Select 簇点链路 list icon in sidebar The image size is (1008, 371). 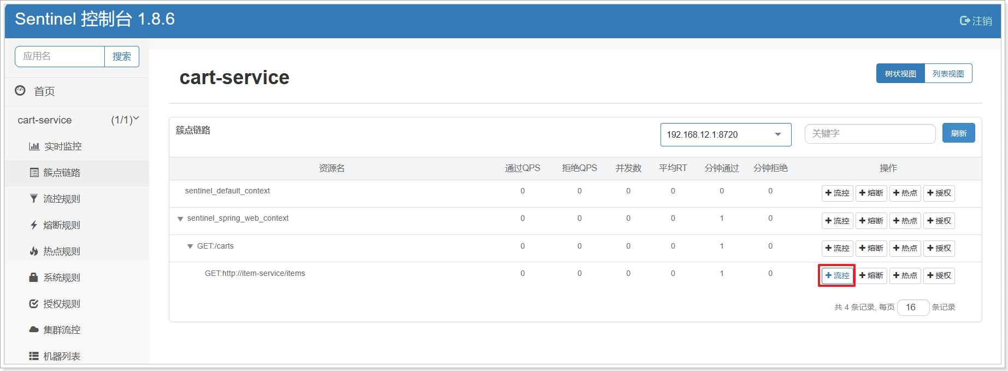coord(34,173)
